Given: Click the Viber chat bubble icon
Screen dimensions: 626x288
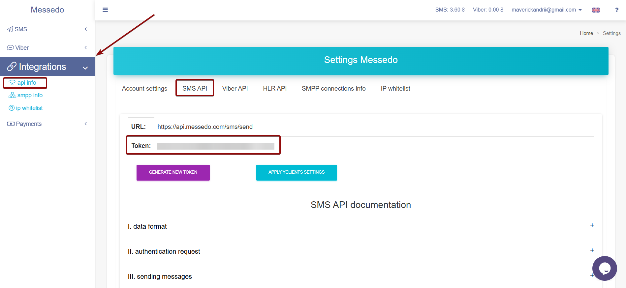Looking at the screenshot, I should 11,48.
